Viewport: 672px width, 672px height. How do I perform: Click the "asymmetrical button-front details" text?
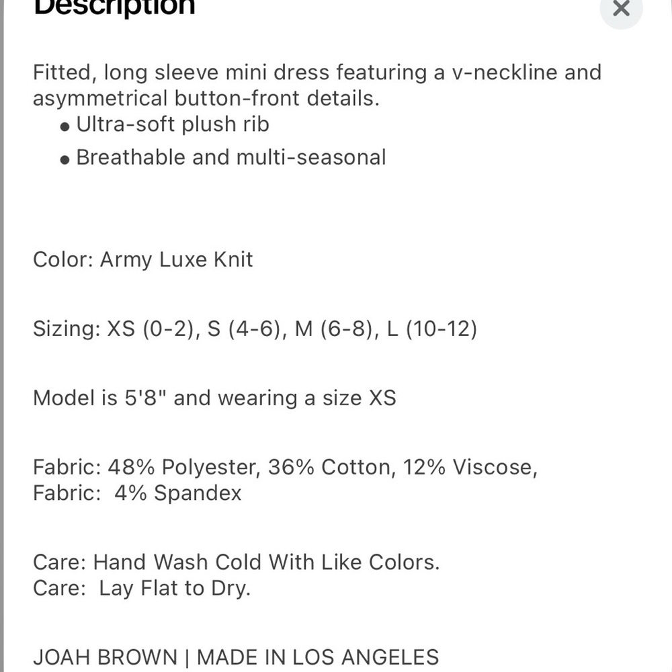(206, 98)
